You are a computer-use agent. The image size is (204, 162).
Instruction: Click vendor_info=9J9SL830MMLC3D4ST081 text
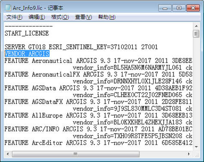127,109
